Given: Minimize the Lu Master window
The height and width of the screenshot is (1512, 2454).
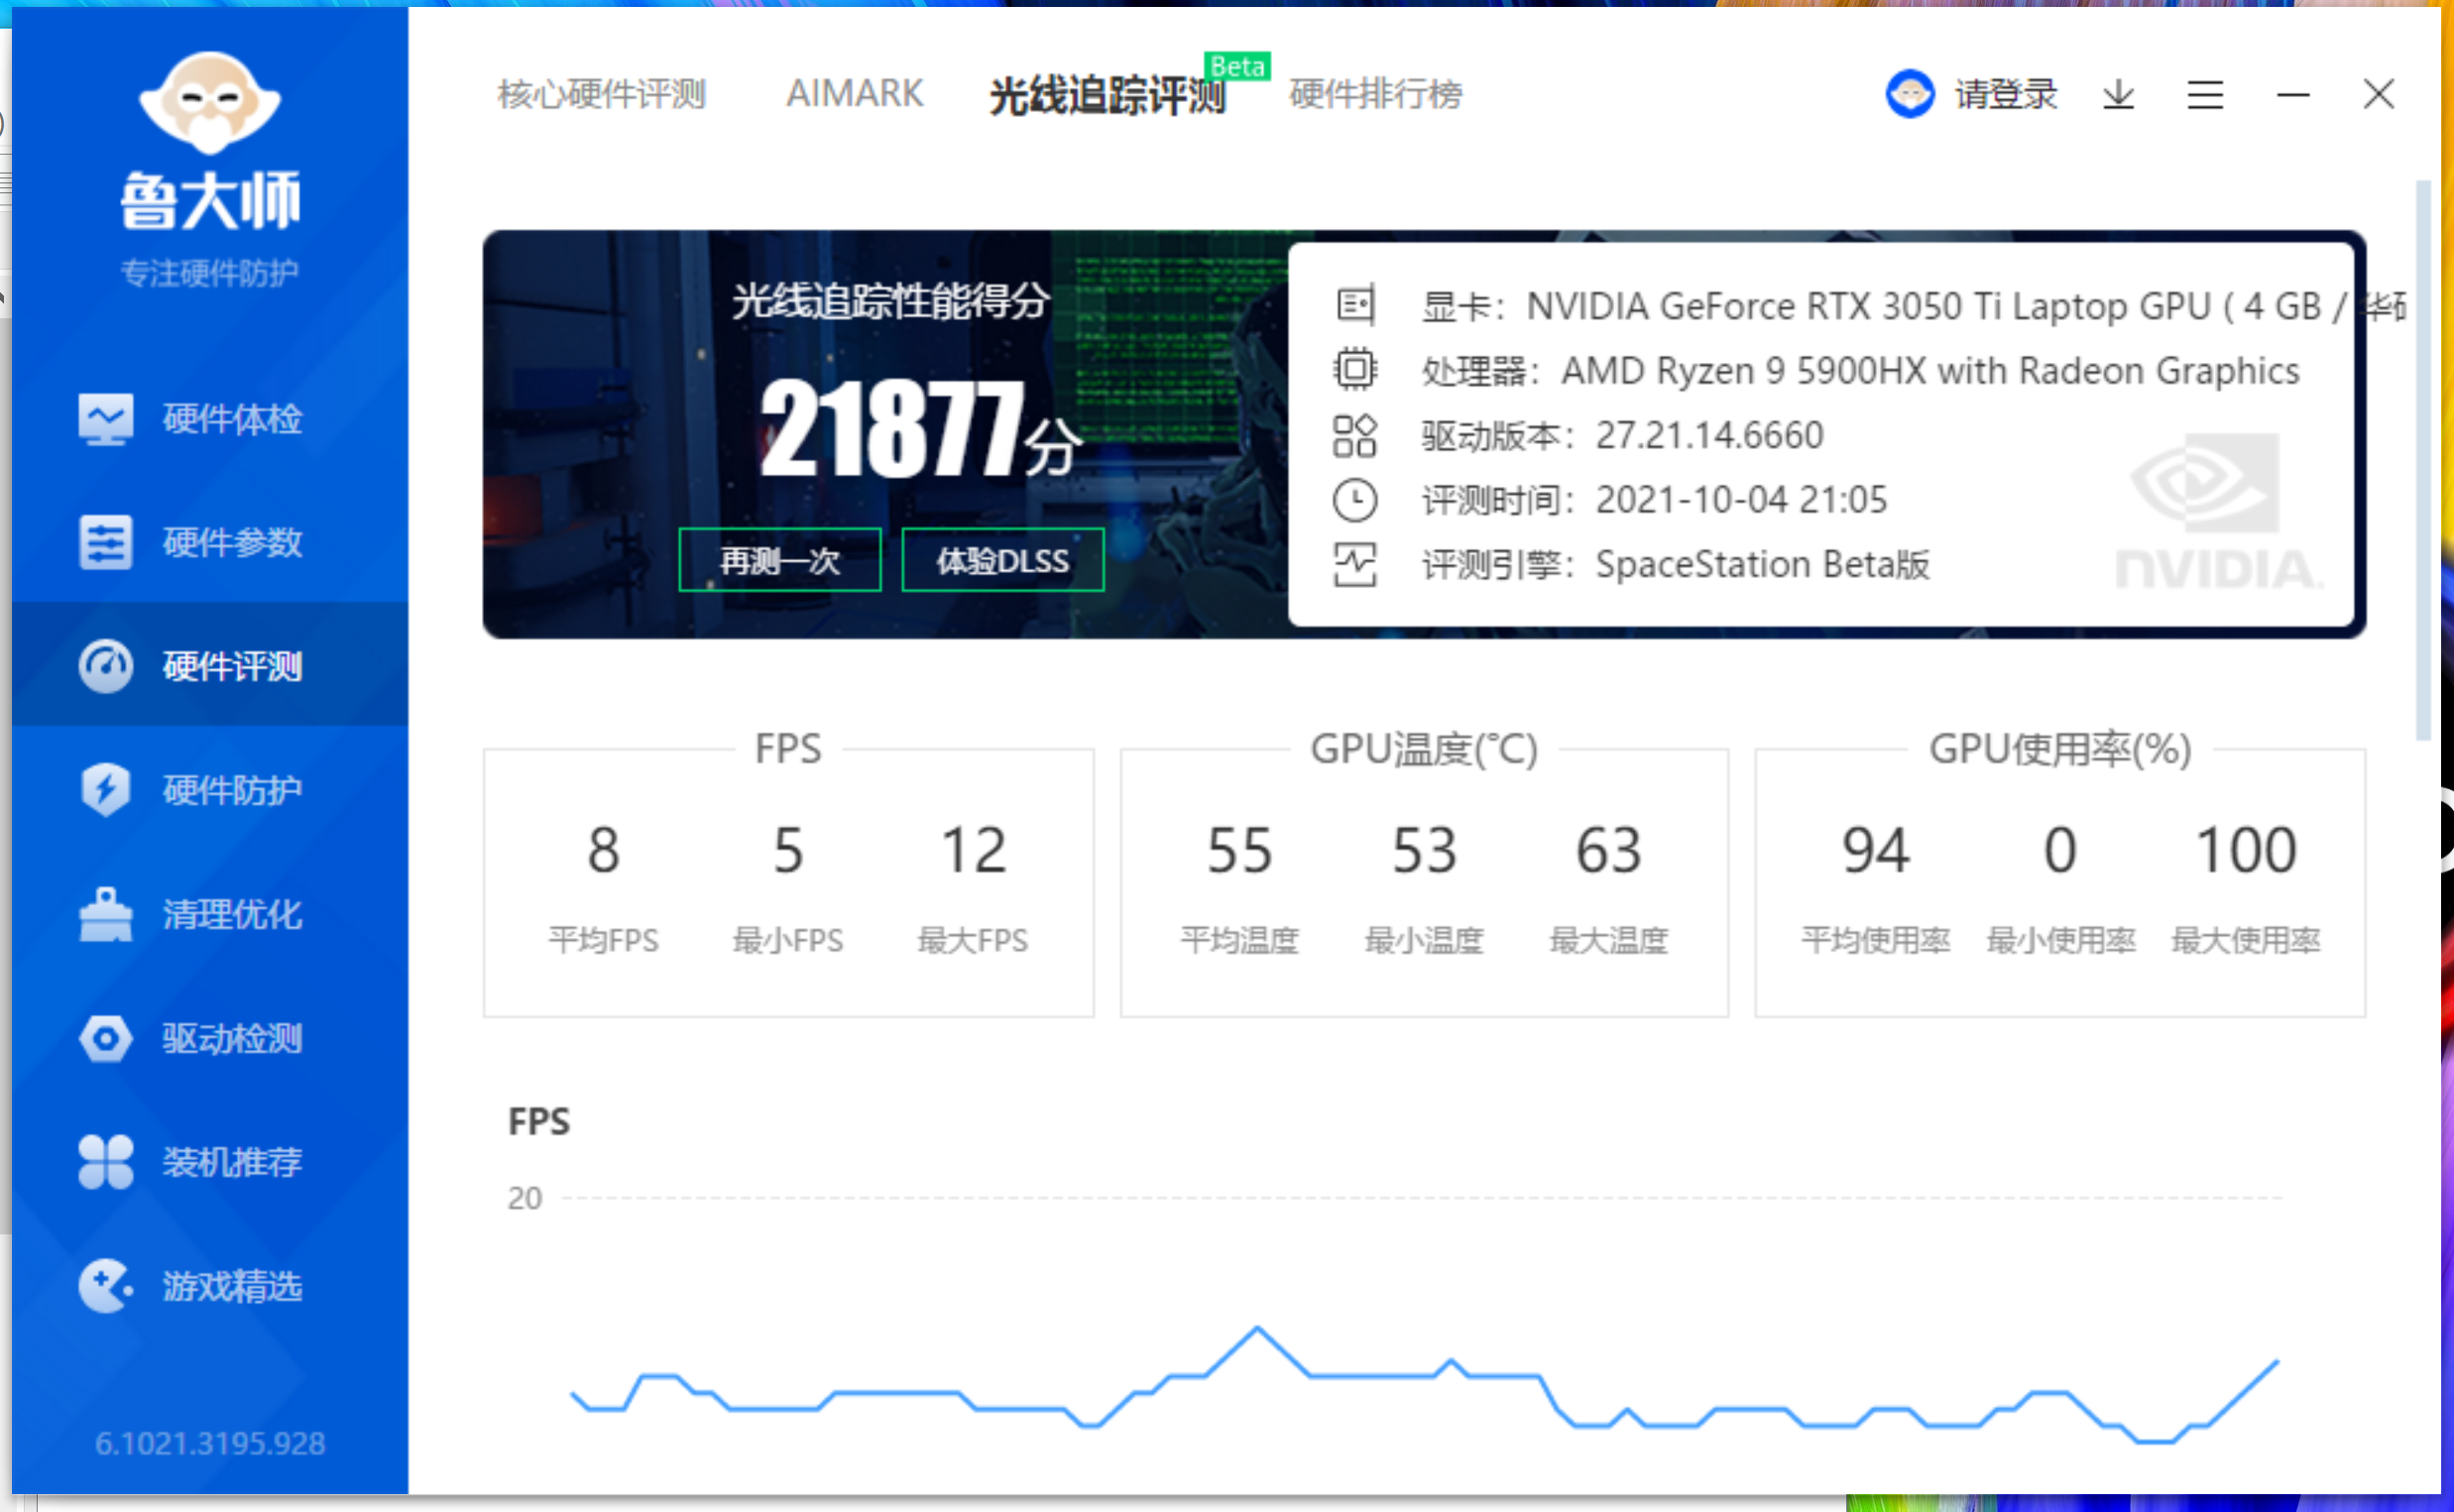Looking at the screenshot, I should pyautogui.click(x=2293, y=95).
